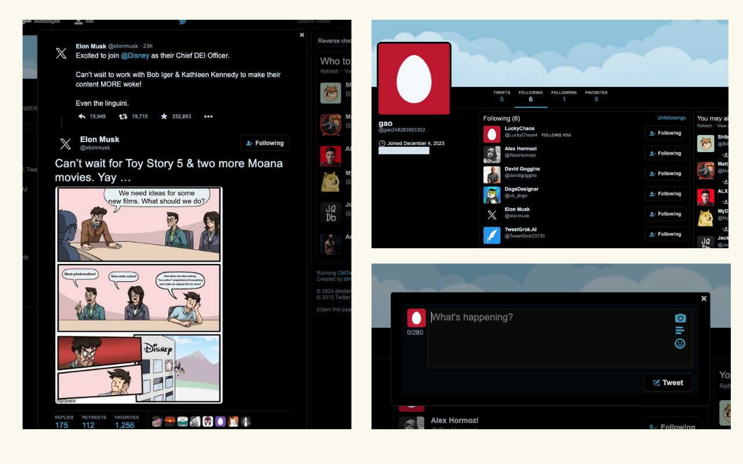This screenshot has width=743, height=464.
Task: Toggle Following for TweetGrok.AI
Action: [x=665, y=234]
